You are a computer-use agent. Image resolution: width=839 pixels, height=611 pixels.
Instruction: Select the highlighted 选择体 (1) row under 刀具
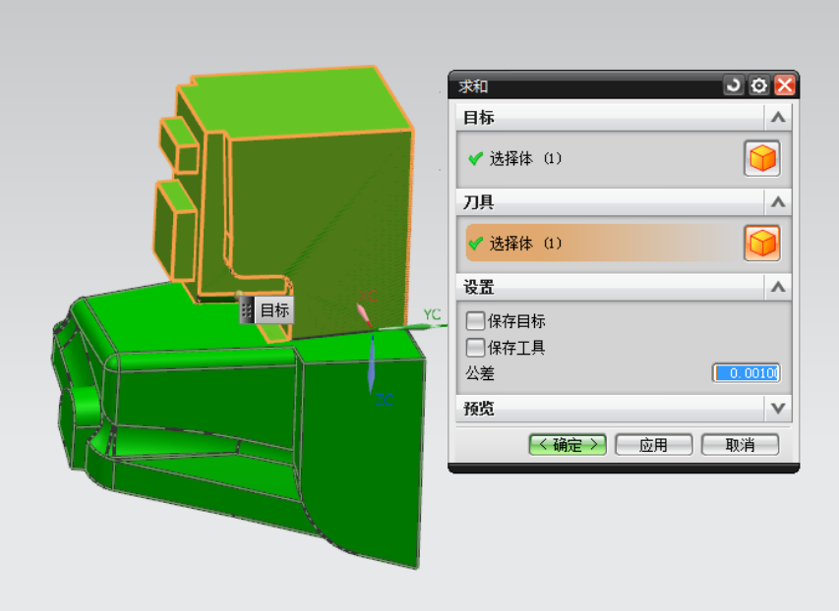pyautogui.click(x=603, y=244)
